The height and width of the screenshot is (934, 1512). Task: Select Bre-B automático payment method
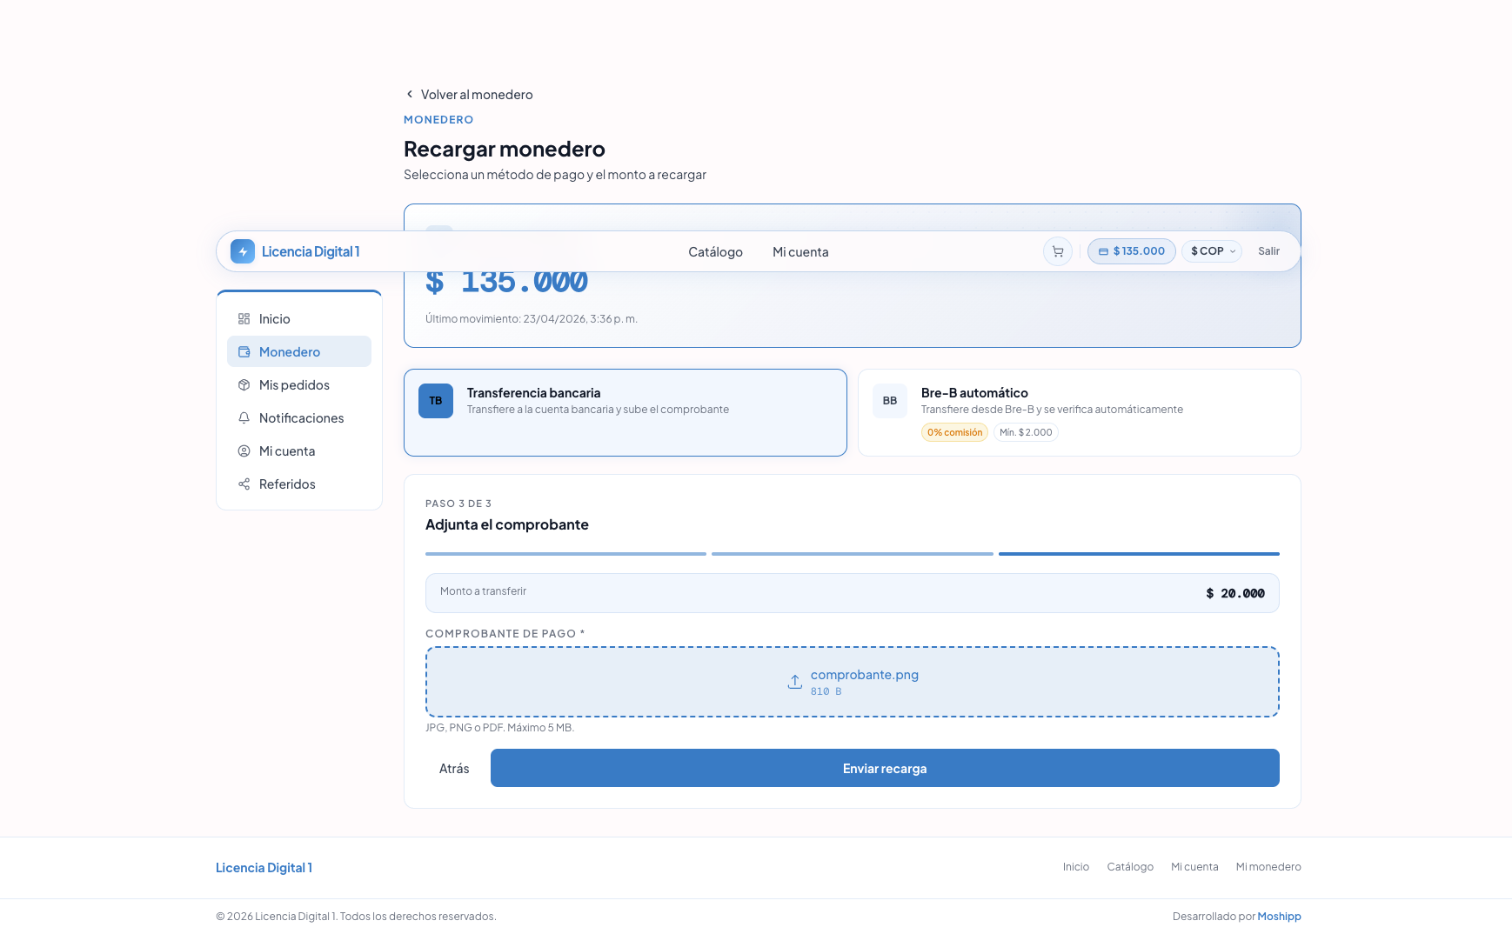pos(1079,412)
